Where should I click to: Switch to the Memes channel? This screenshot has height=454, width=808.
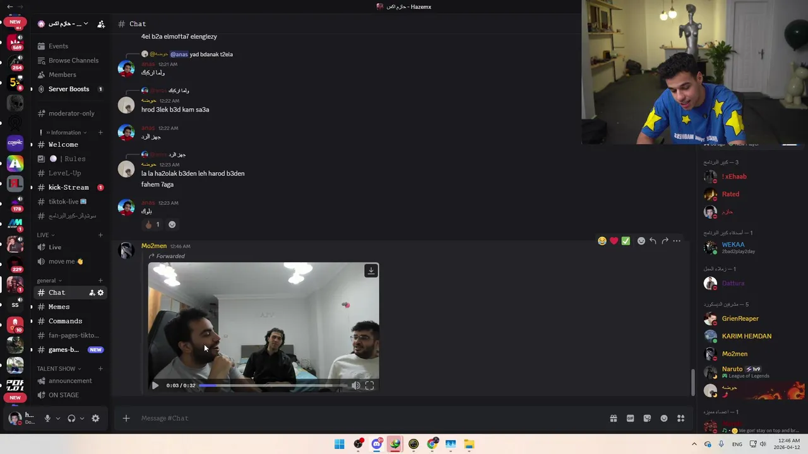(70, 307)
